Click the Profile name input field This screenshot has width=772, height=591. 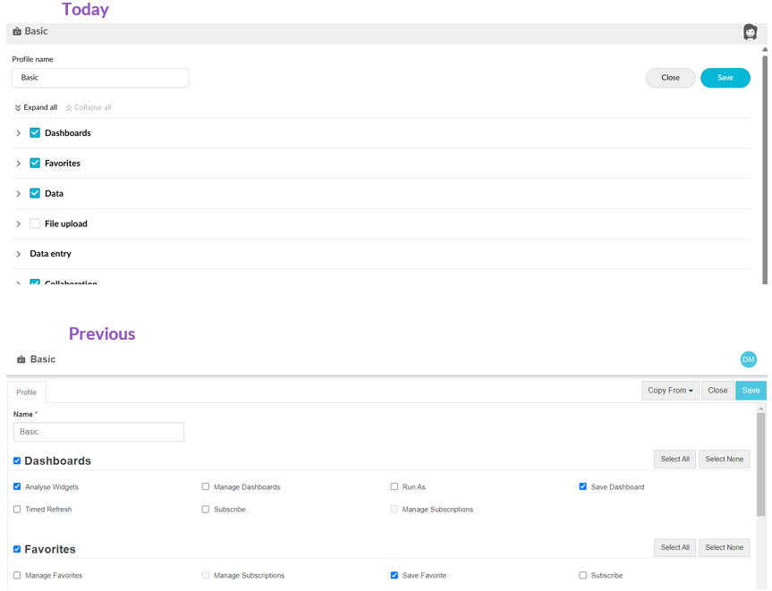100,78
